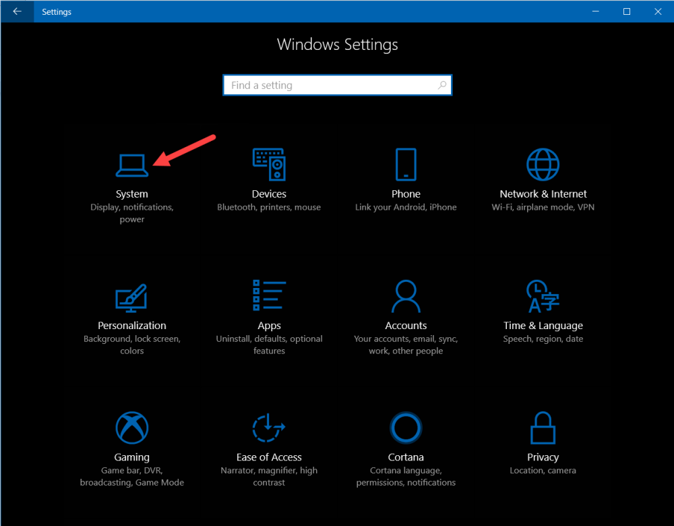Click the Cortana label

pyautogui.click(x=406, y=457)
